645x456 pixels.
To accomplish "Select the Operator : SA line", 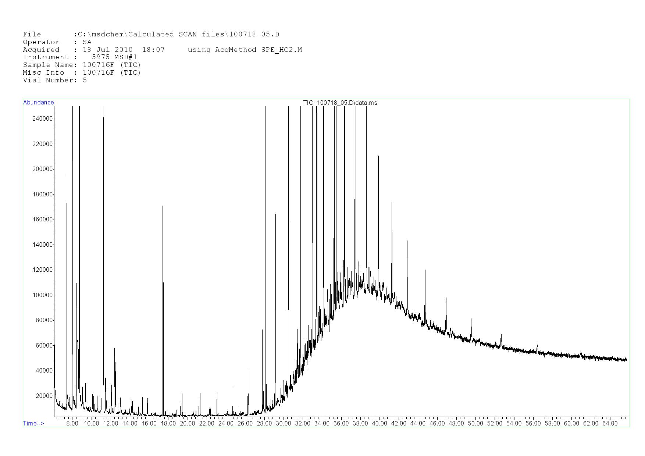I will pos(57,42).
